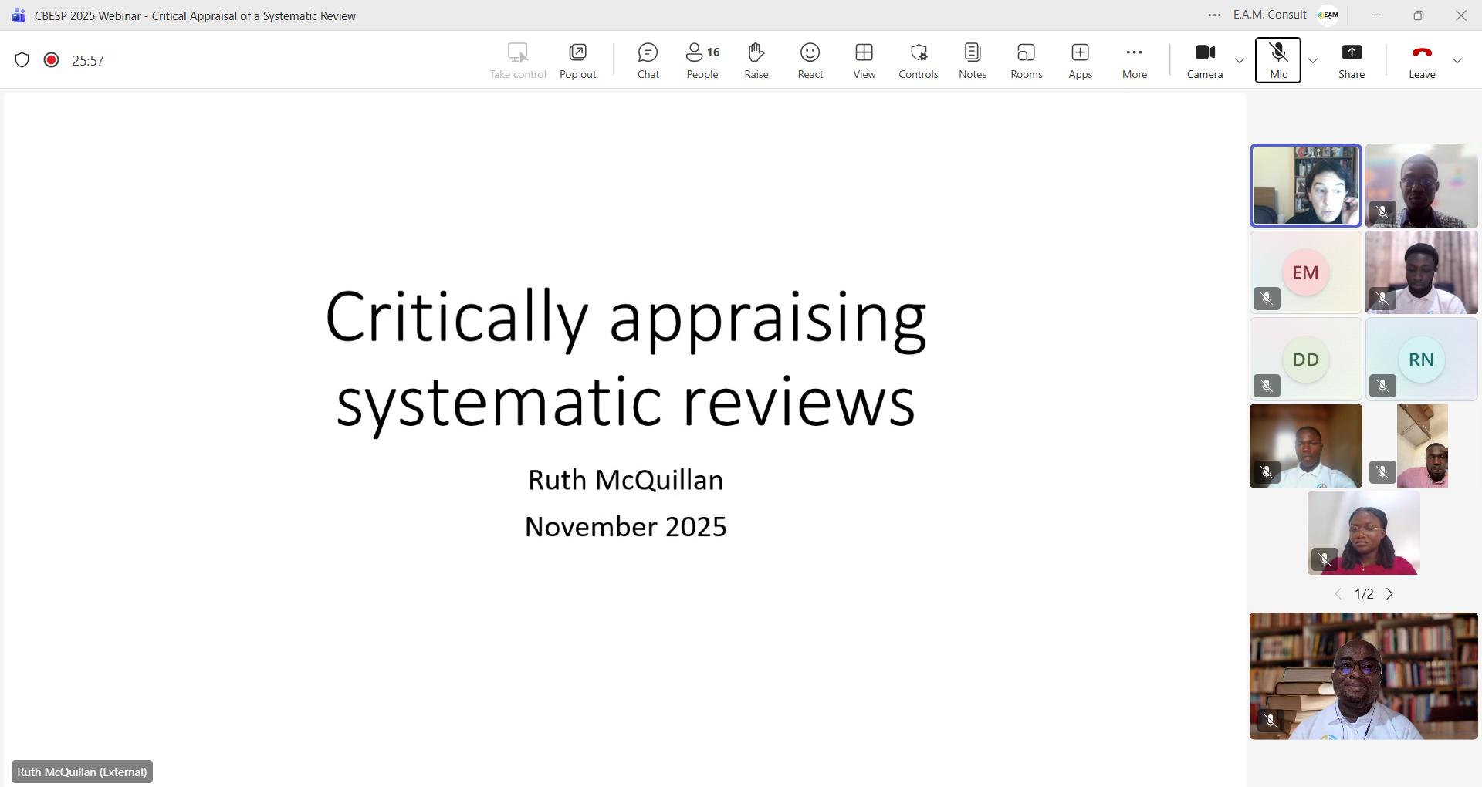The height and width of the screenshot is (787, 1482).
Task: Expand the Mic options arrow
Action: pyautogui.click(x=1313, y=60)
